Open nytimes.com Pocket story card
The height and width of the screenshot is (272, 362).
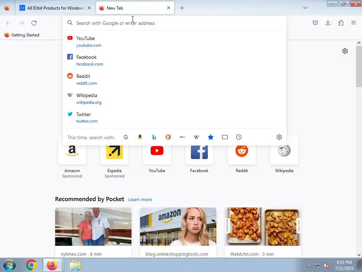tap(93, 232)
